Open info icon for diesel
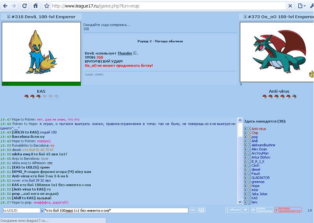 (246, 169)
